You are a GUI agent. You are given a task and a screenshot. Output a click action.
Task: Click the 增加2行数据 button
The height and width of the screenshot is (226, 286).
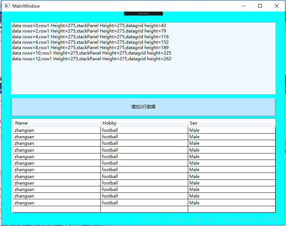(x=143, y=107)
